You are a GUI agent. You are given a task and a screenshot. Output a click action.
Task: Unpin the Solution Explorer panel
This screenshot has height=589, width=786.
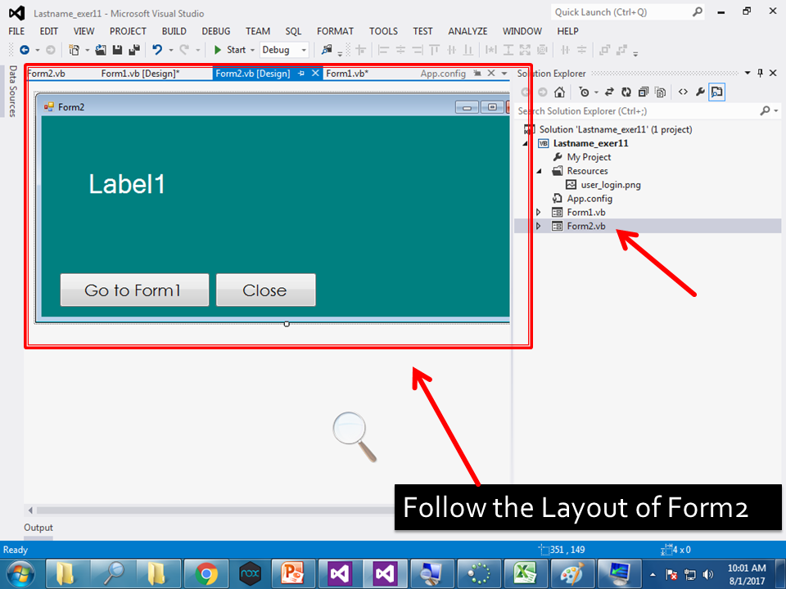760,73
